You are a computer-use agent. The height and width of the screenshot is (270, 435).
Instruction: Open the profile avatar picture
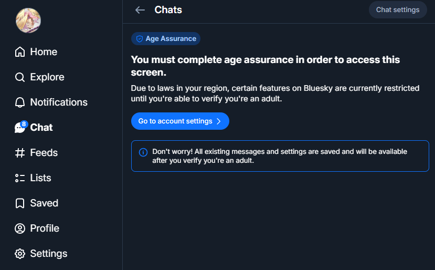point(28,21)
